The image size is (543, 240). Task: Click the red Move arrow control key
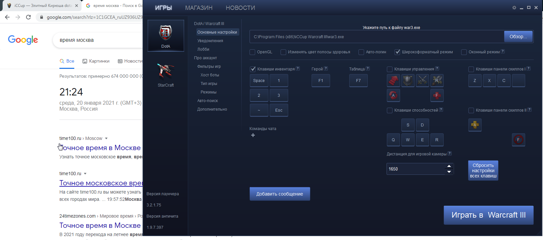[x=393, y=80]
